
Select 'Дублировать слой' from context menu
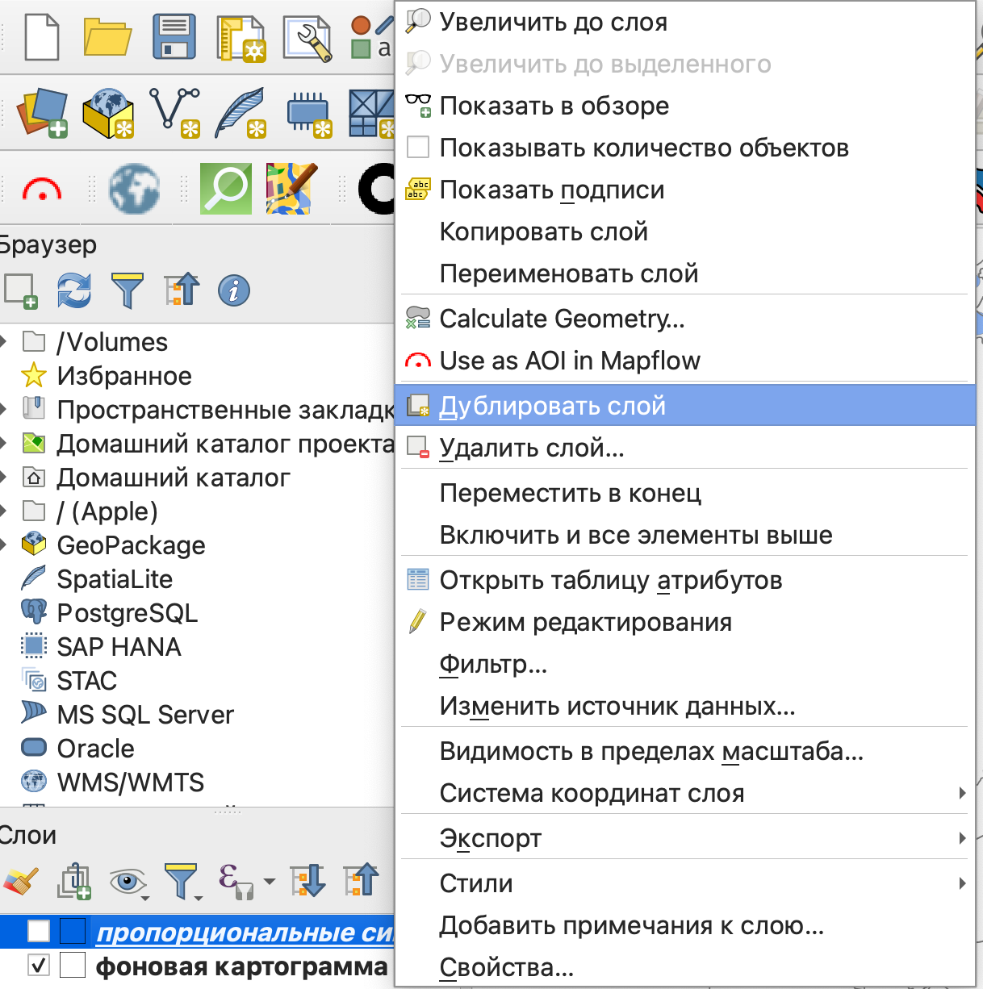(x=552, y=406)
